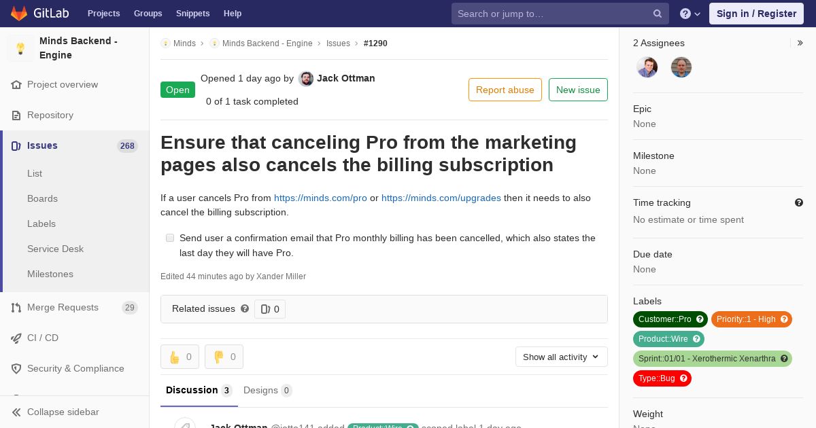Go to Issues List in sidebar

click(x=35, y=173)
